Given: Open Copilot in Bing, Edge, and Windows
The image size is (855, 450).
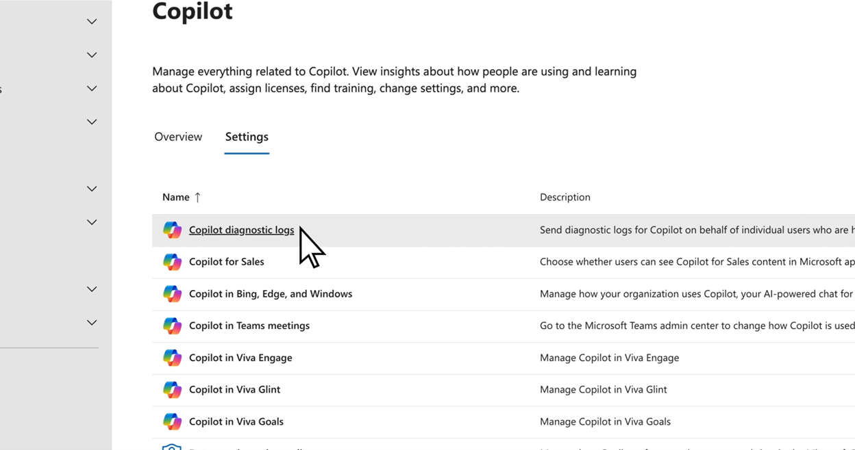Looking at the screenshot, I should 271,293.
